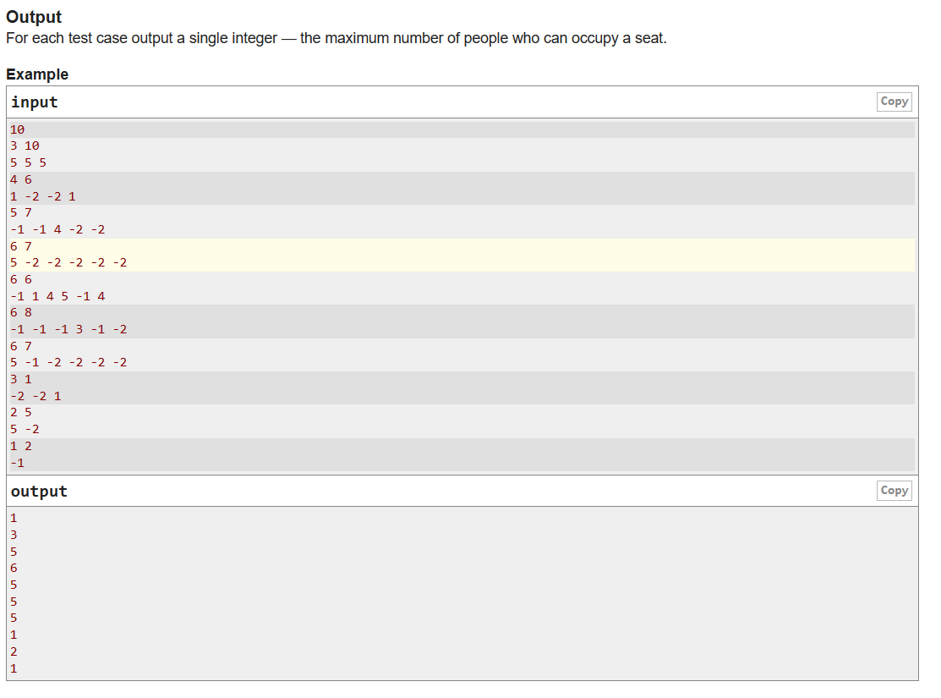The image size is (941, 698).
Task: Click the "input" section title
Action: [35, 102]
